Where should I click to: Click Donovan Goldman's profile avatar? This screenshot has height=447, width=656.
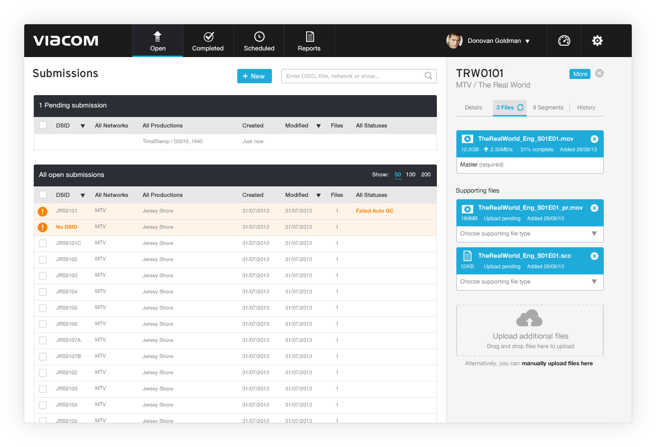pyautogui.click(x=454, y=40)
